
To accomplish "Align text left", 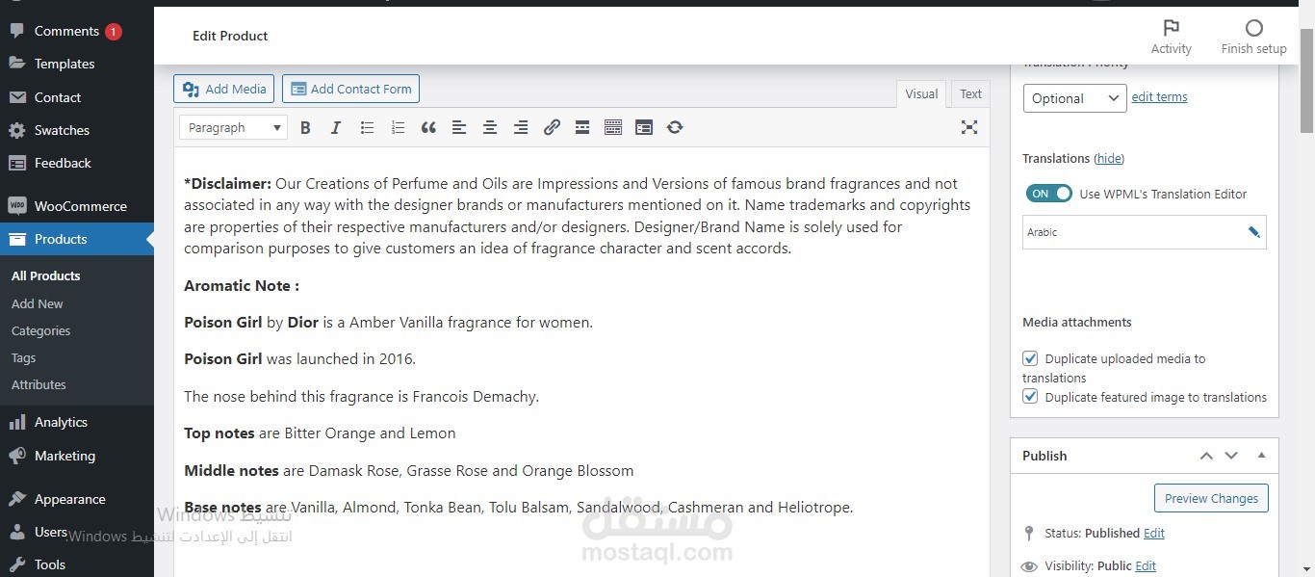I will point(459,127).
